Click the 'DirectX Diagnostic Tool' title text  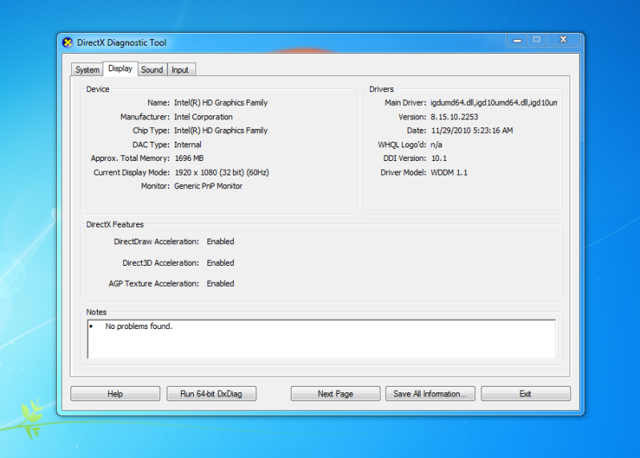click(x=122, y=42)
